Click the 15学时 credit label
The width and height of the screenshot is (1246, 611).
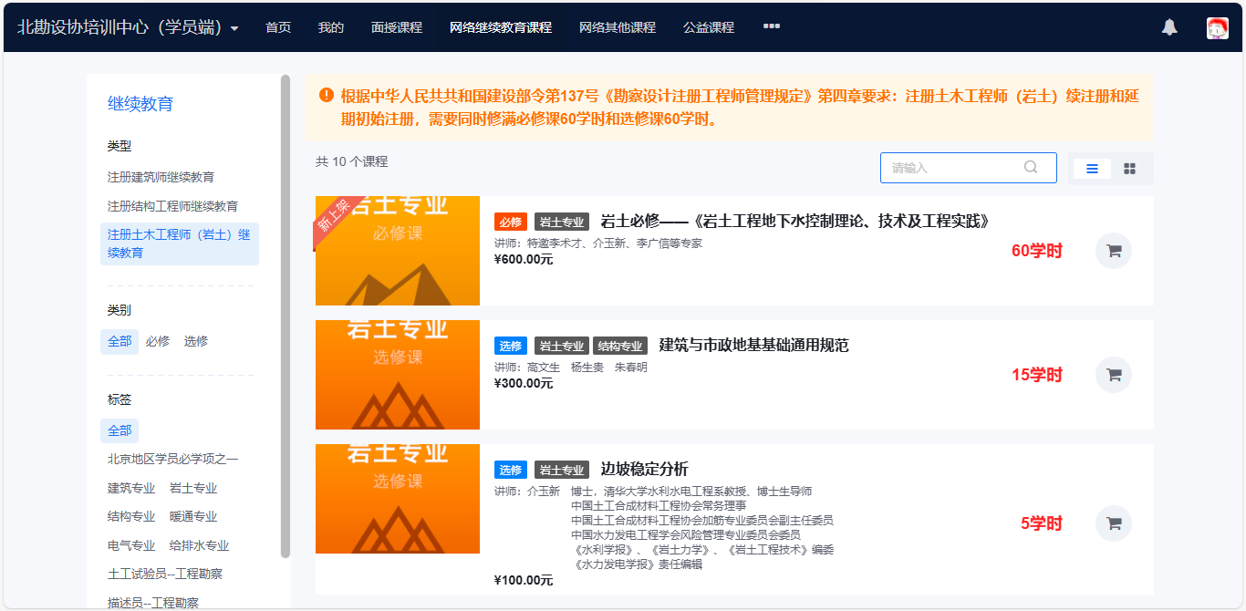[x=1037, y=375]
